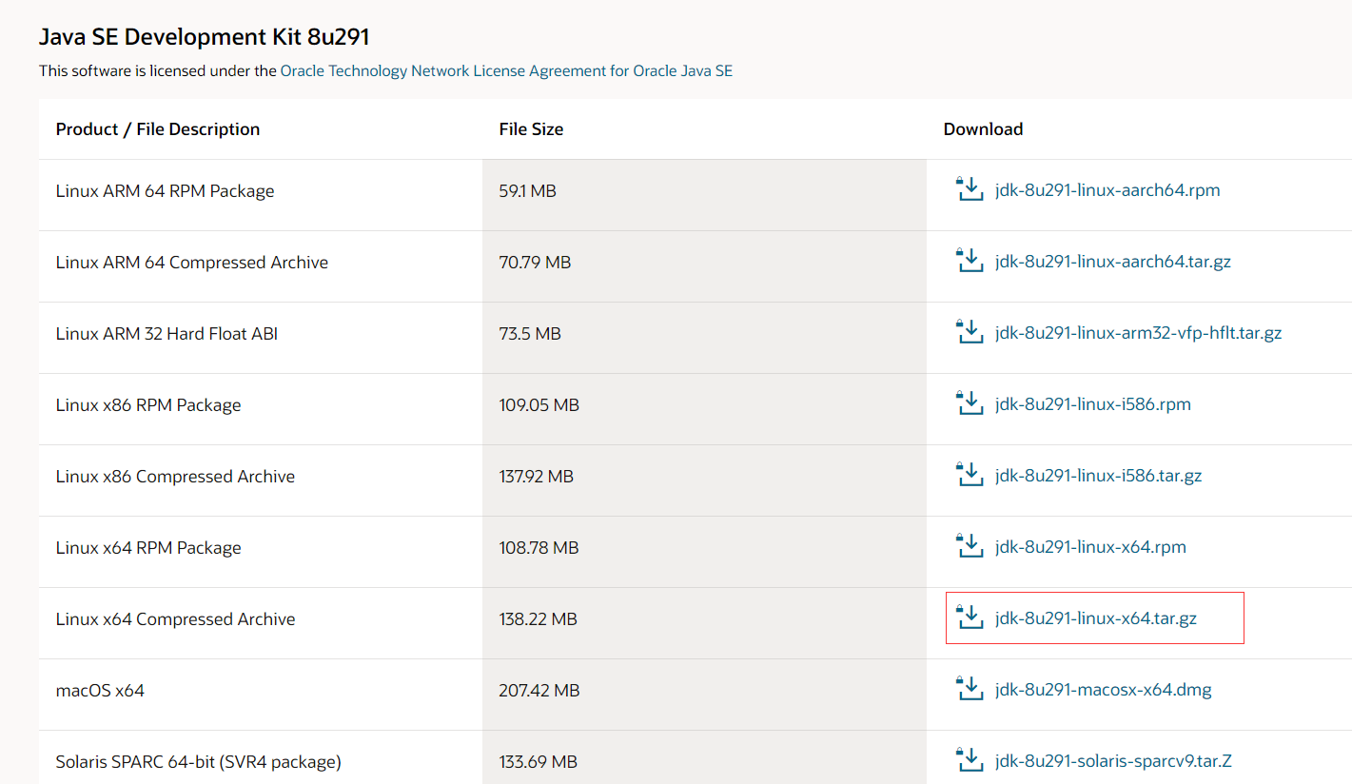The image size is (1352, 784).
Task: Click download icon for jdk-8u291-solaris-sparcv9.tar.Z
Action: coord(969,760)
